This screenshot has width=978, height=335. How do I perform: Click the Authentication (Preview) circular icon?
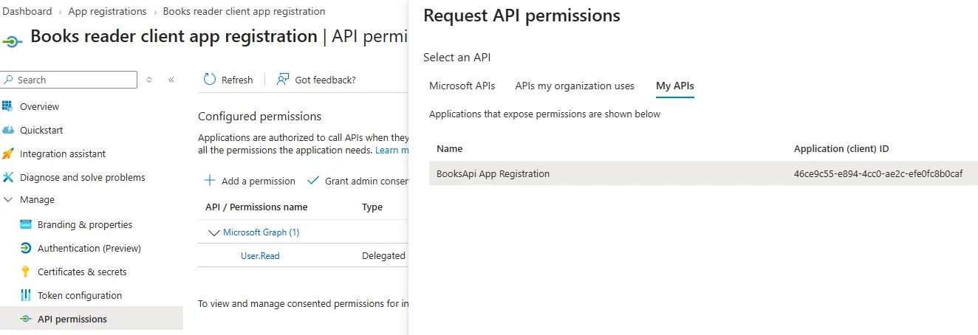tap(26, 248)
